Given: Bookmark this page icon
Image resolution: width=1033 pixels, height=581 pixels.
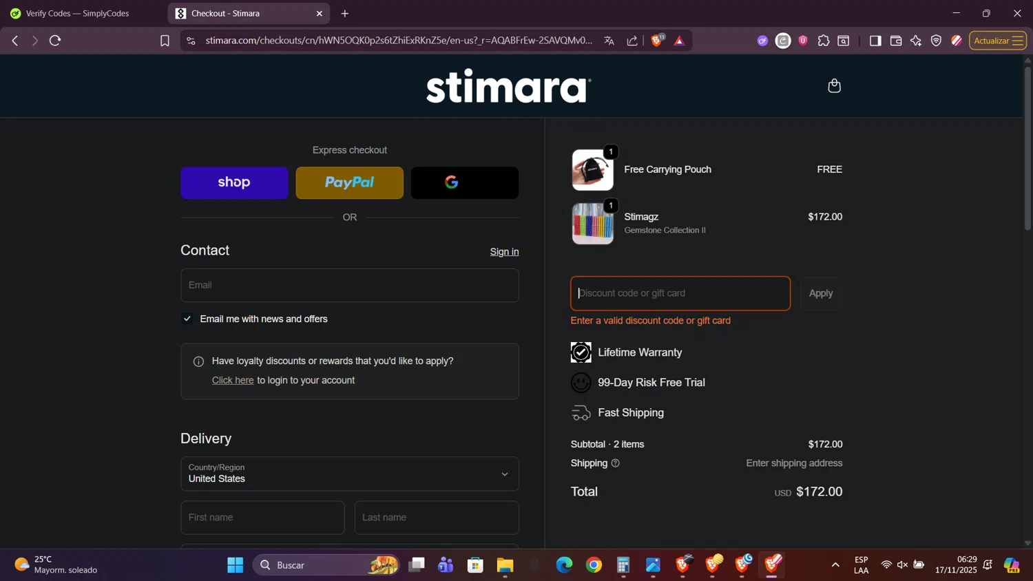Looking at the screenshot, I should [x=165, y=41].
